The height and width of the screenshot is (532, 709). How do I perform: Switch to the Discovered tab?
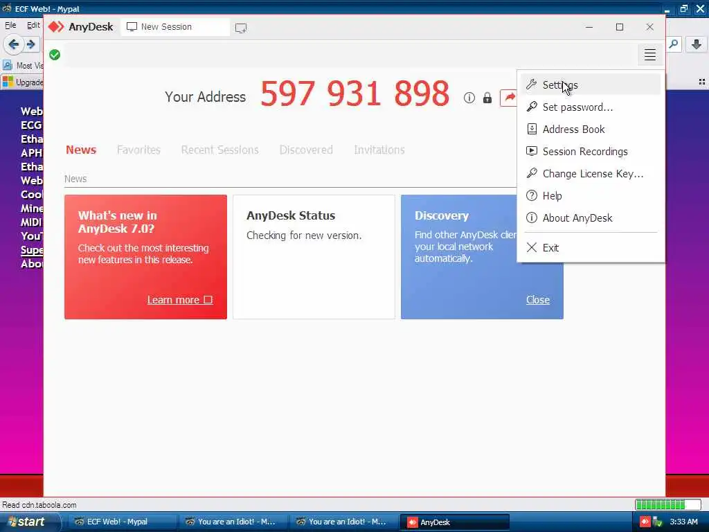click(306, 150)
